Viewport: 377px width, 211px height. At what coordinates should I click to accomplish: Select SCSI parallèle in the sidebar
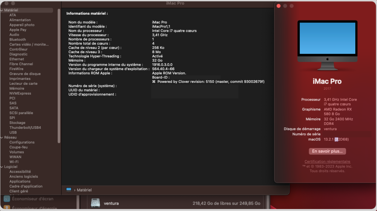(21, 113)
